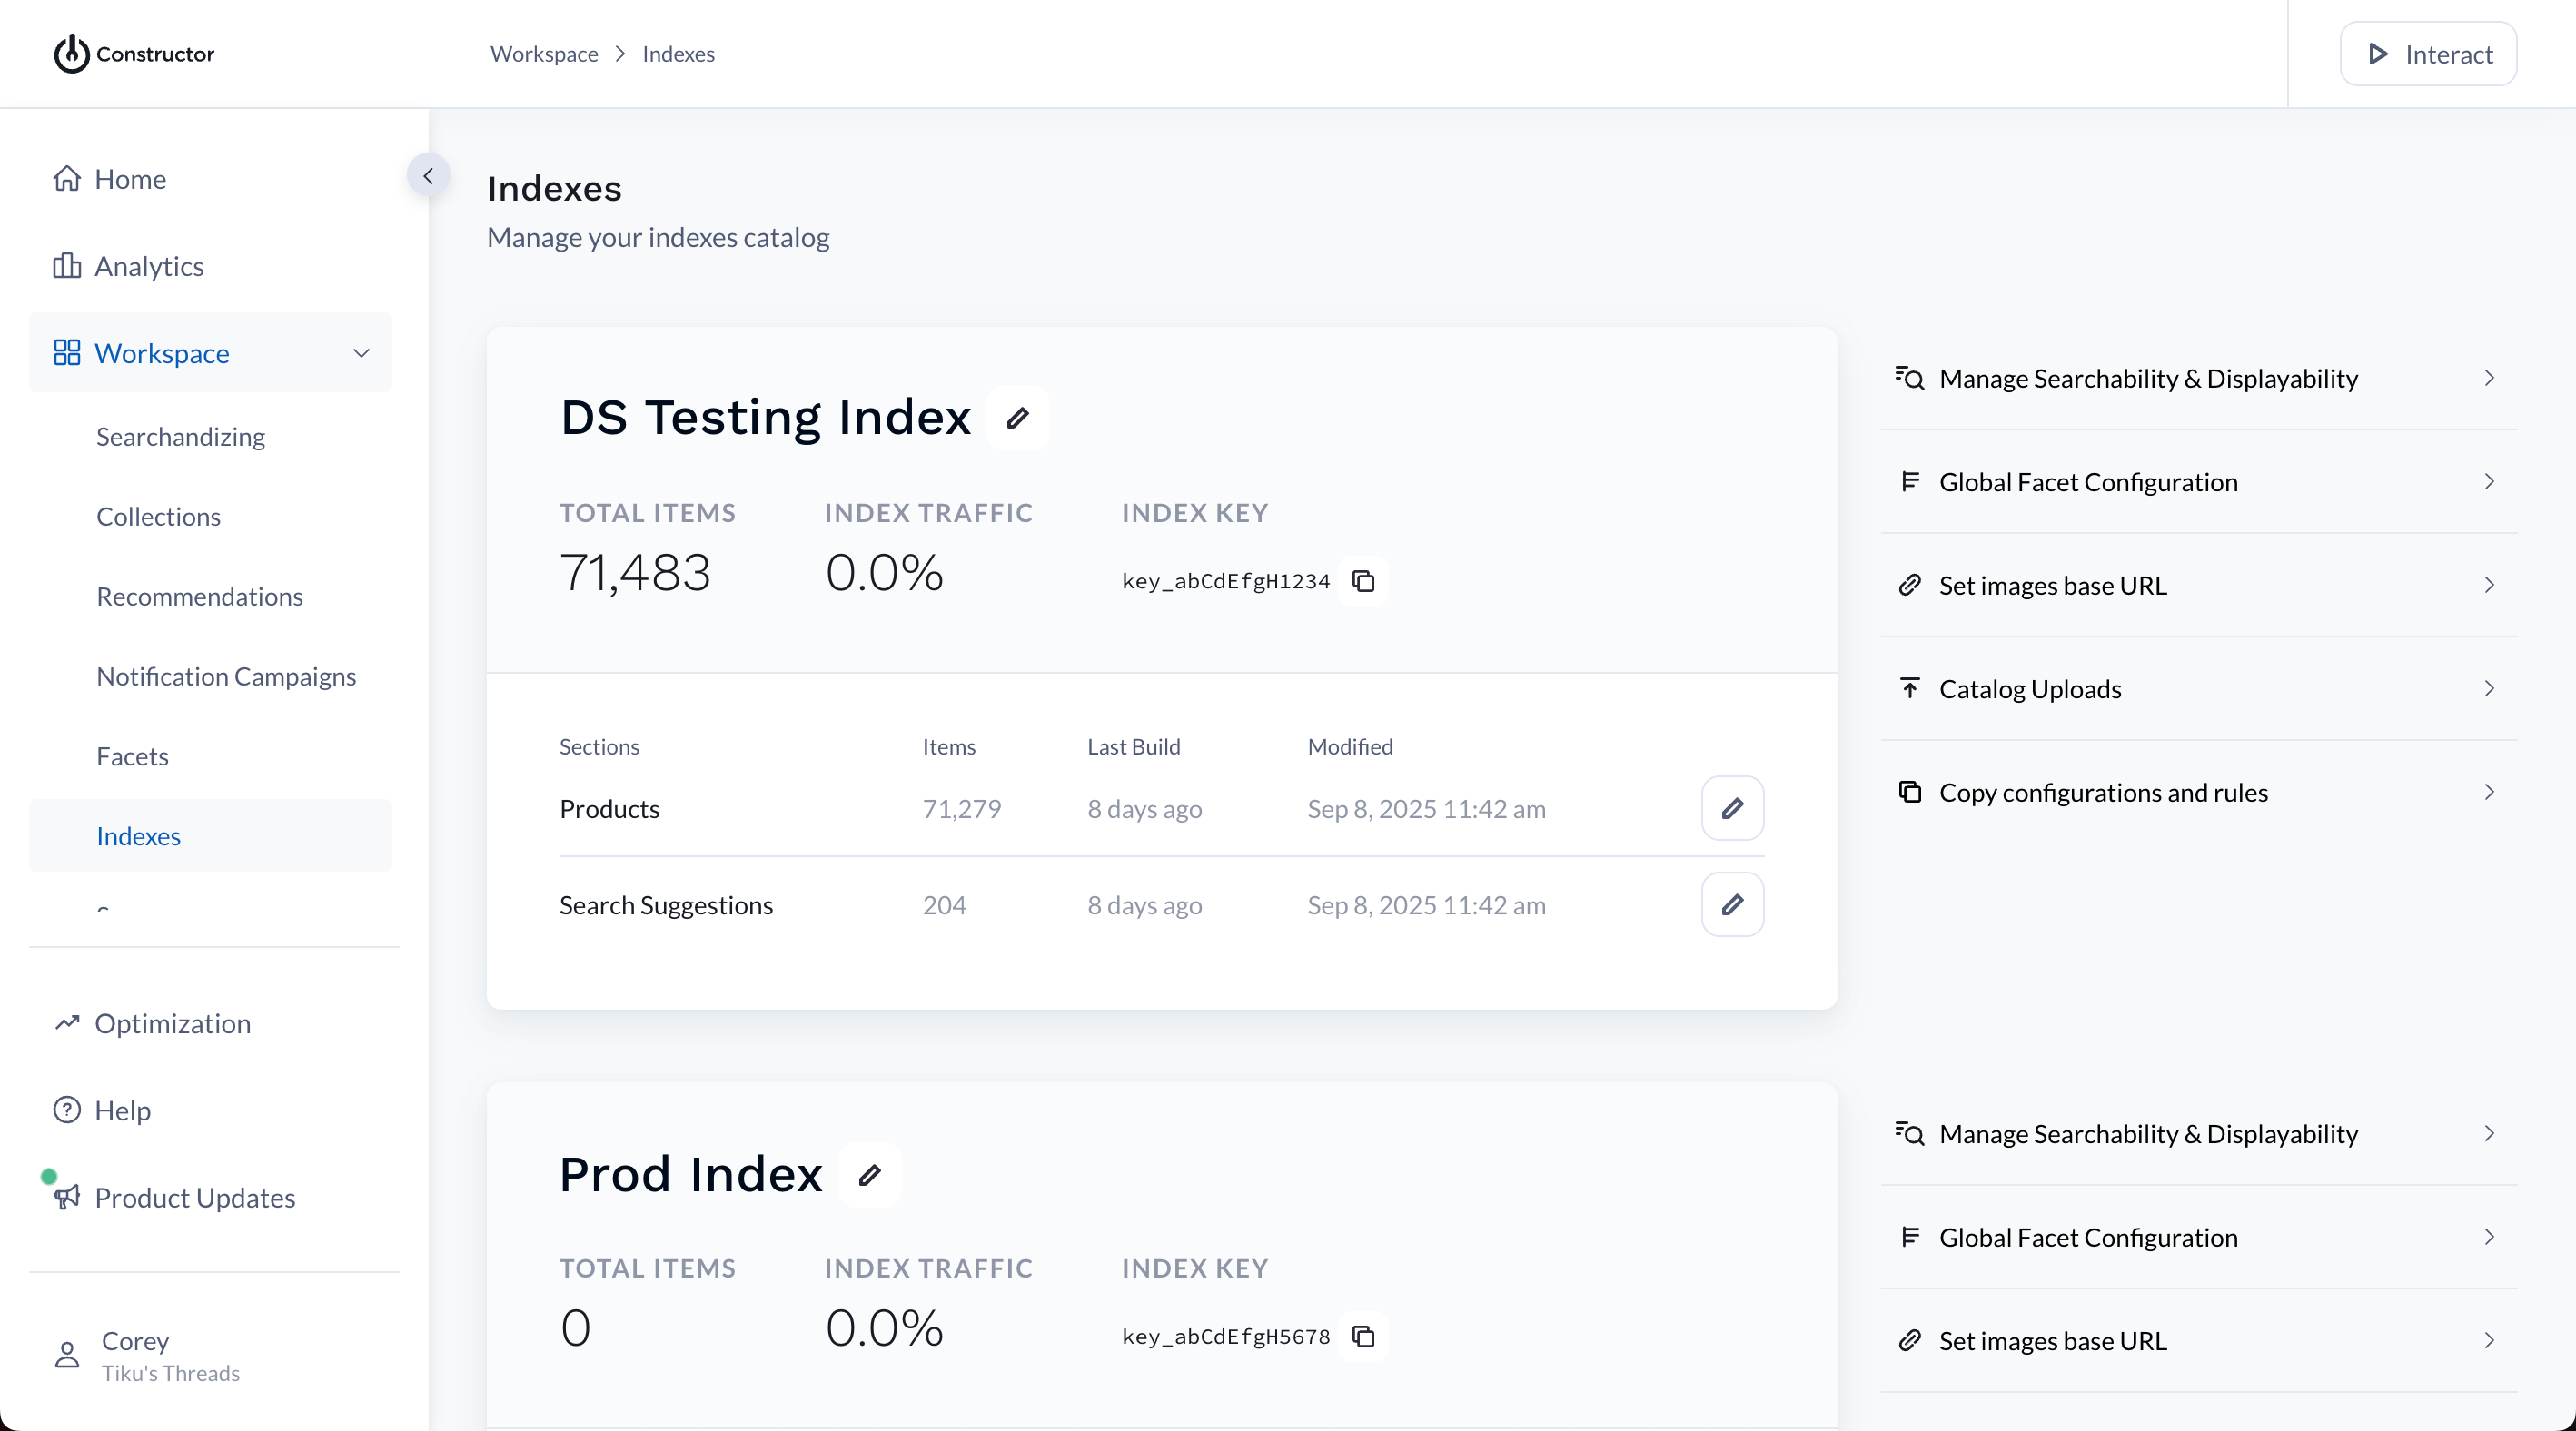Open Manage Searchability for Prod Index
Viewport: 2576px width, 1431px height.
(2199, 1133)
